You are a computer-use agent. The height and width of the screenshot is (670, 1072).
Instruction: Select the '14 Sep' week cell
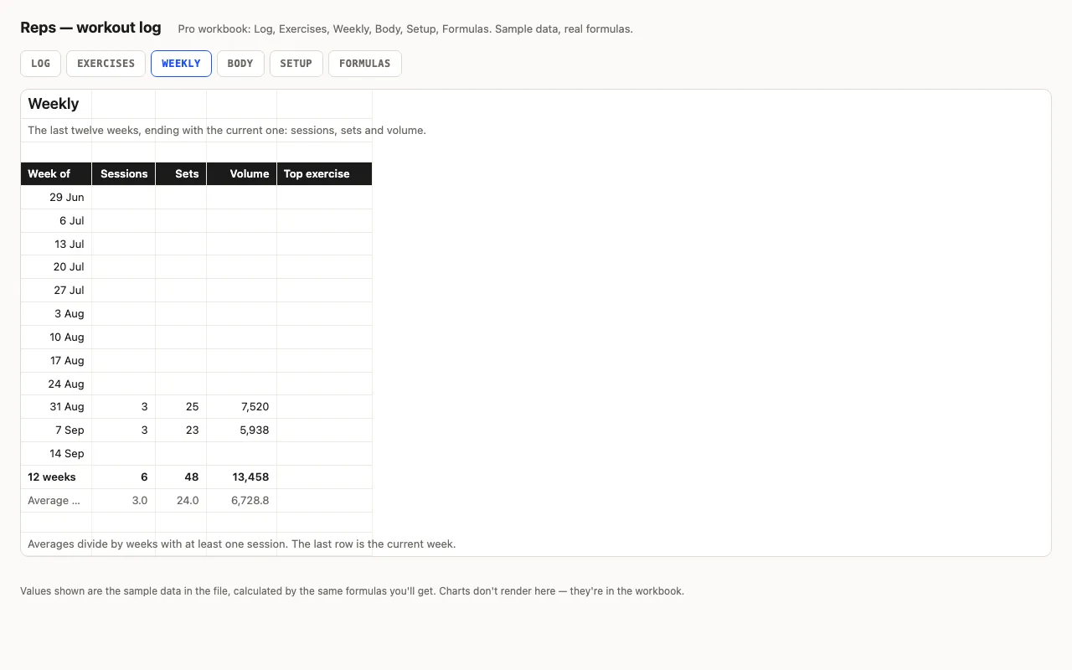56,454
